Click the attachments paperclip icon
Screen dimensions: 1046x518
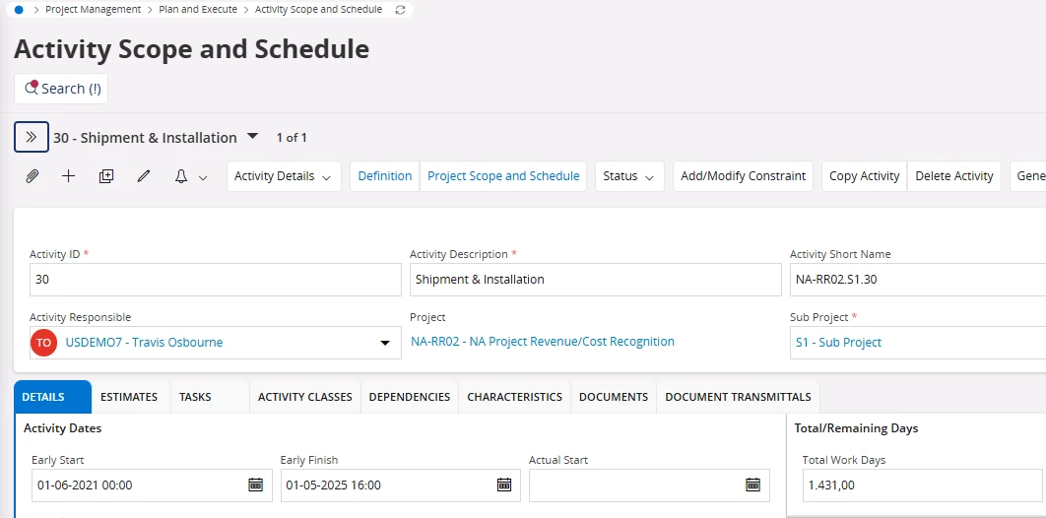(x=32, y=176)
